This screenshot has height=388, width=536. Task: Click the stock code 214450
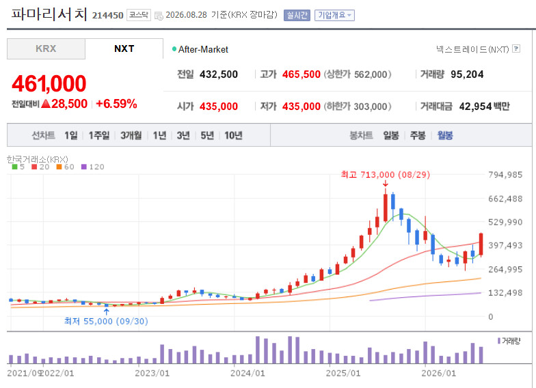(108, 16)
